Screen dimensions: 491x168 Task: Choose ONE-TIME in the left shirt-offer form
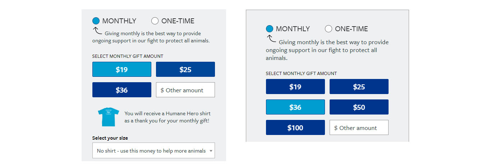[x=155, y=21]
